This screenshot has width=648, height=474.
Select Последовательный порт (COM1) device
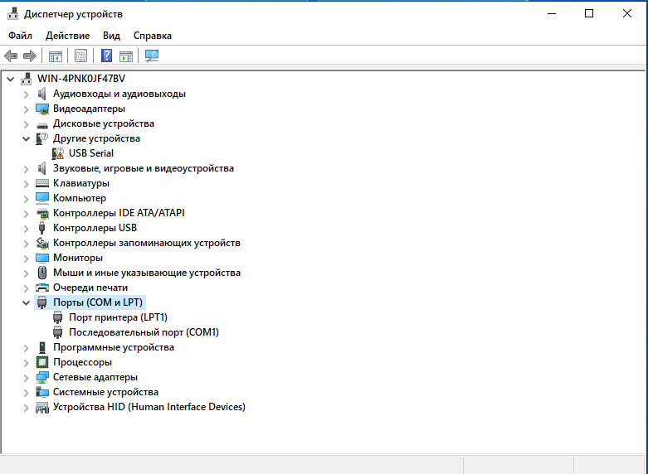[x=144, y=332]
